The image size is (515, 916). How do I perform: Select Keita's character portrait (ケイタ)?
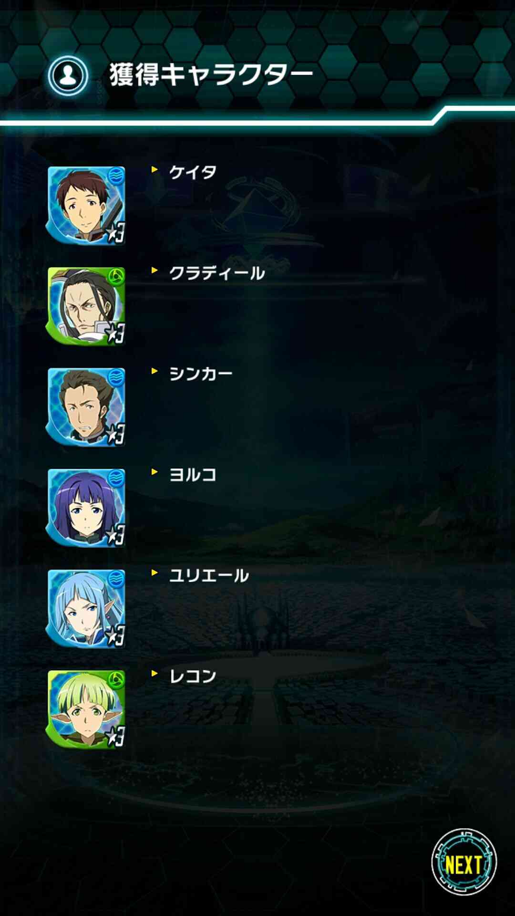pos(86,205)
